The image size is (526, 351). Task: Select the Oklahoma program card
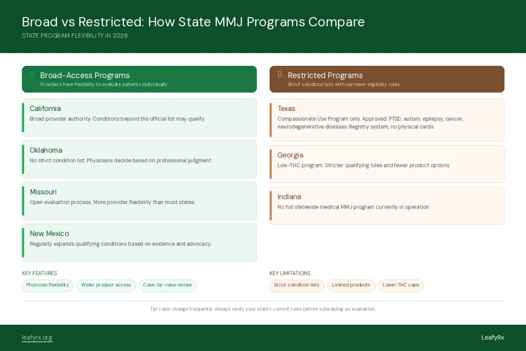139,159
